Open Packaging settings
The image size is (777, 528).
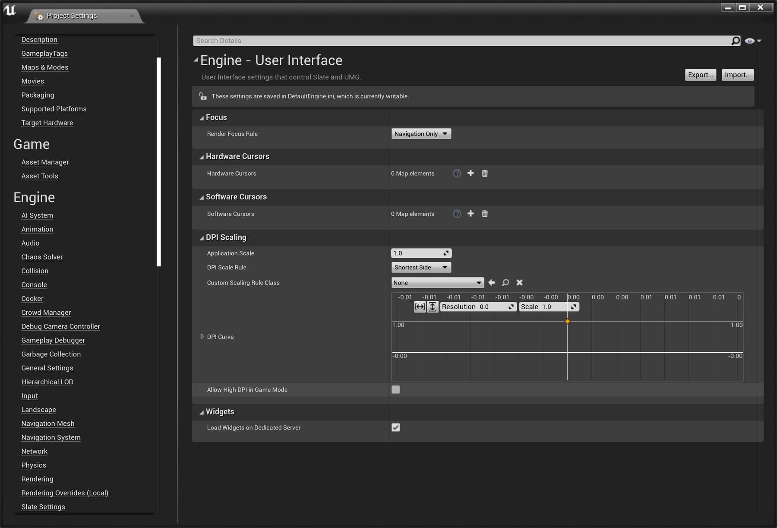click(38, 95)
